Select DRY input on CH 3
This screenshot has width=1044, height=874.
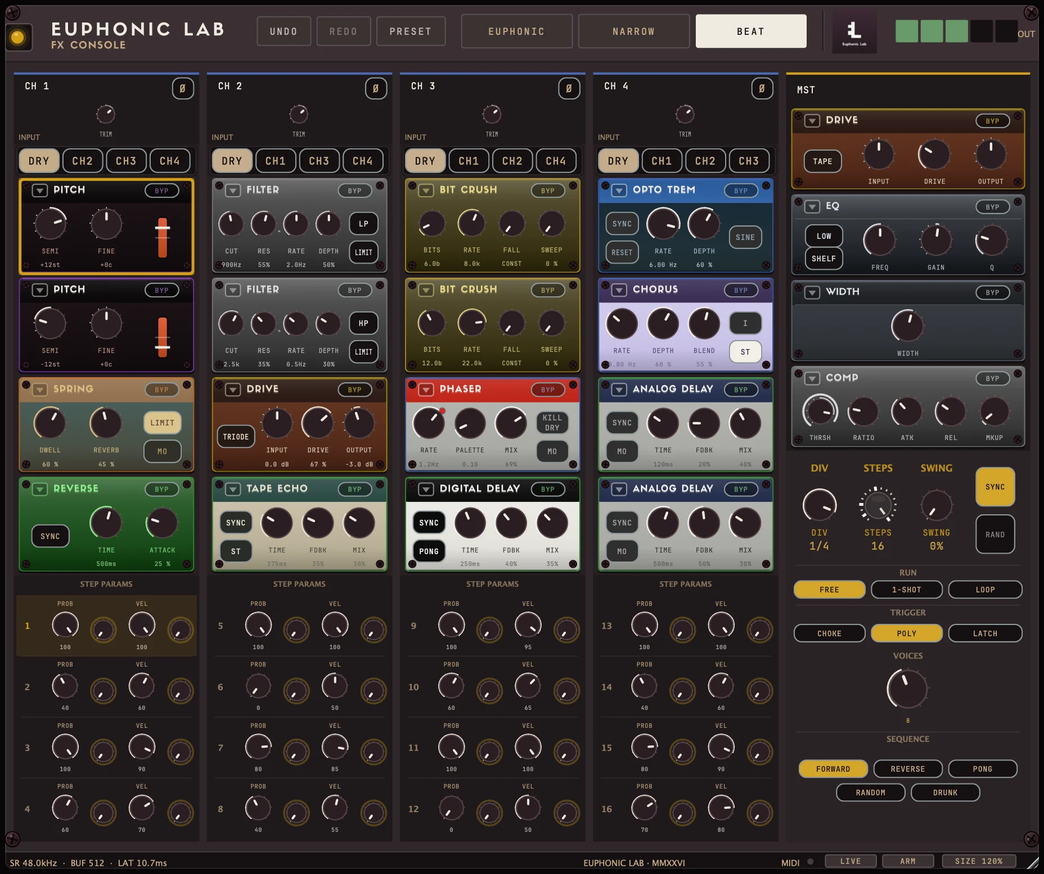coord(425,161)
